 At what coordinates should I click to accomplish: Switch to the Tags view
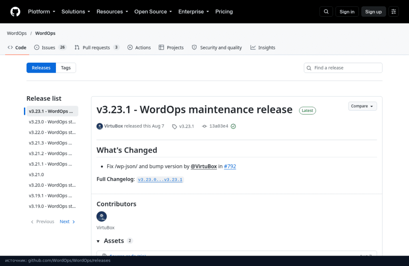coord(66,68)
